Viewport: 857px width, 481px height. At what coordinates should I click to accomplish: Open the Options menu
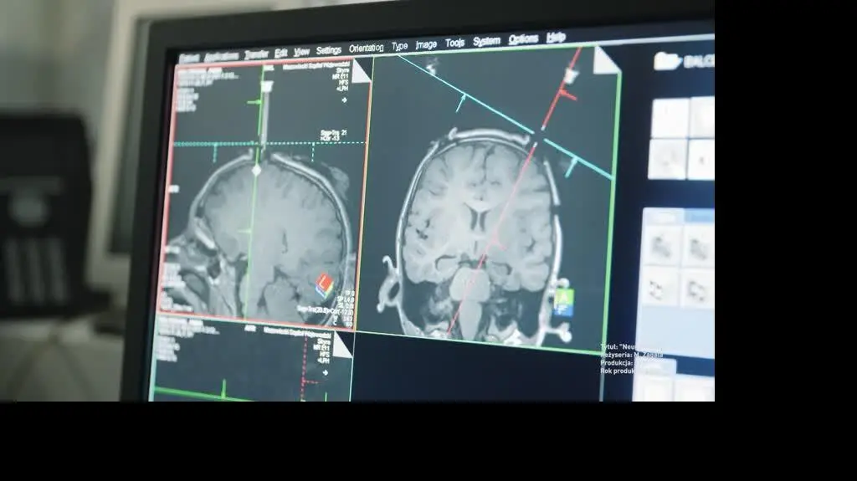(x=523, y=38)
